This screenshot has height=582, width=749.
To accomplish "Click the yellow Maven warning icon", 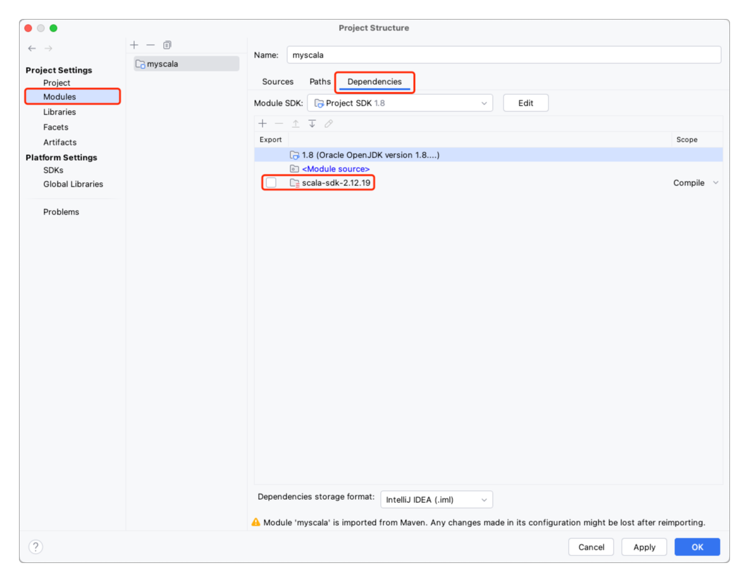I will click(x=256, y=523).
